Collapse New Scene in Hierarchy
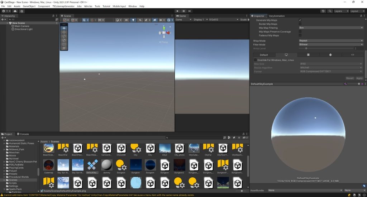This screenshot has height=197, width=367. tap(8, 23)
